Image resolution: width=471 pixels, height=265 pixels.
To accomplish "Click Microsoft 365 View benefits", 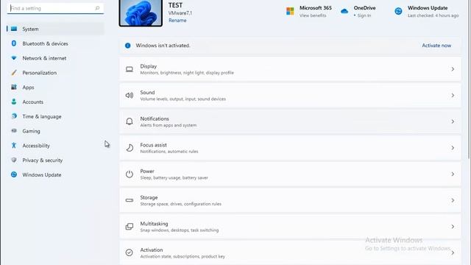I will pos(313,15).
